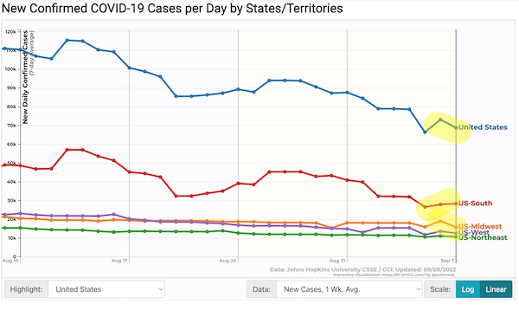This screenshot has height=336, width=519.
Task: Switch scale to Log
Action: [x=467, y=289]
